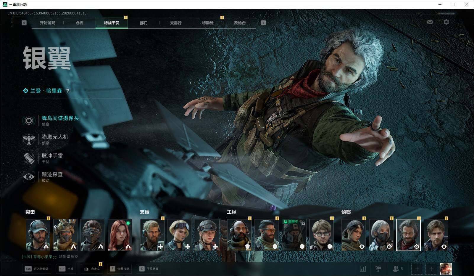Open the 改枪台 tab
Screen dimensions: 474x276
coord(240,23)
